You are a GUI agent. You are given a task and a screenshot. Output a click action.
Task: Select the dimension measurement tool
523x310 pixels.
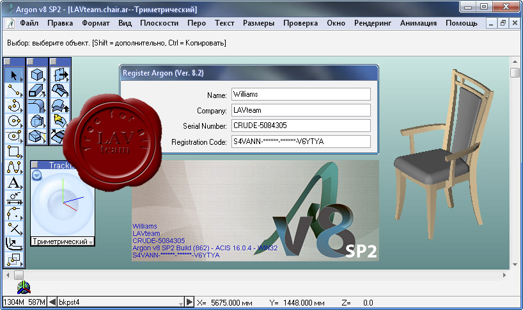pyautogui.click(x=14, y=198)
